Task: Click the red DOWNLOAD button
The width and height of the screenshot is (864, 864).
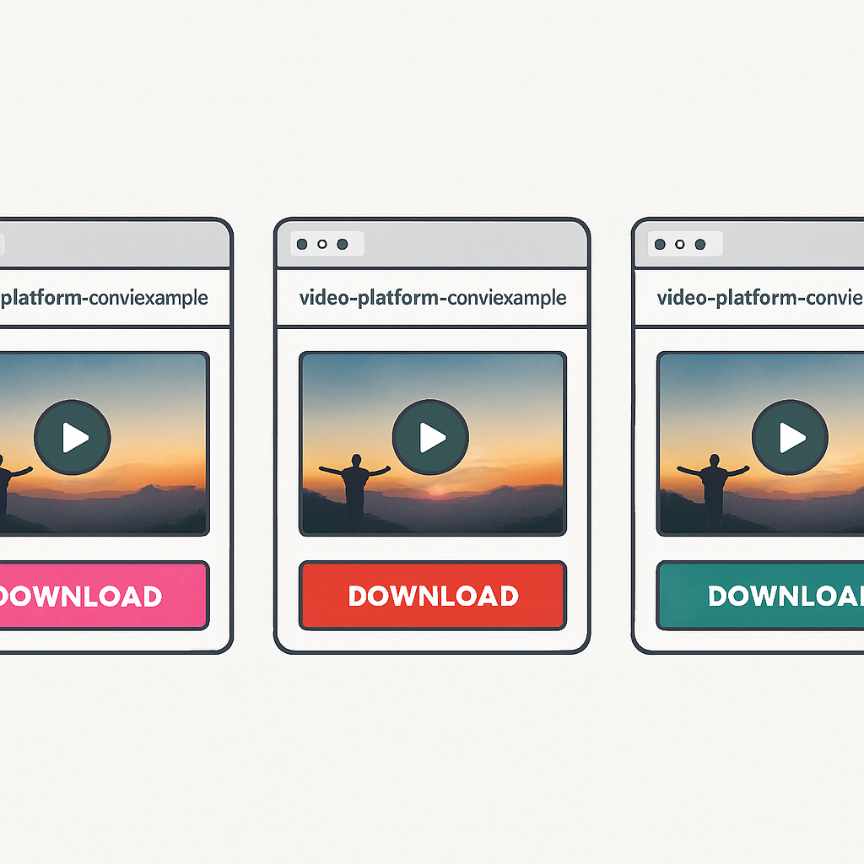Action: pyautogui.click(x=433, y=595)
